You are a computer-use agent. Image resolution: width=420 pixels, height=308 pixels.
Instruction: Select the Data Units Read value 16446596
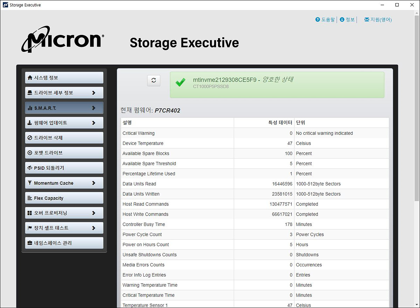[281, 184]
